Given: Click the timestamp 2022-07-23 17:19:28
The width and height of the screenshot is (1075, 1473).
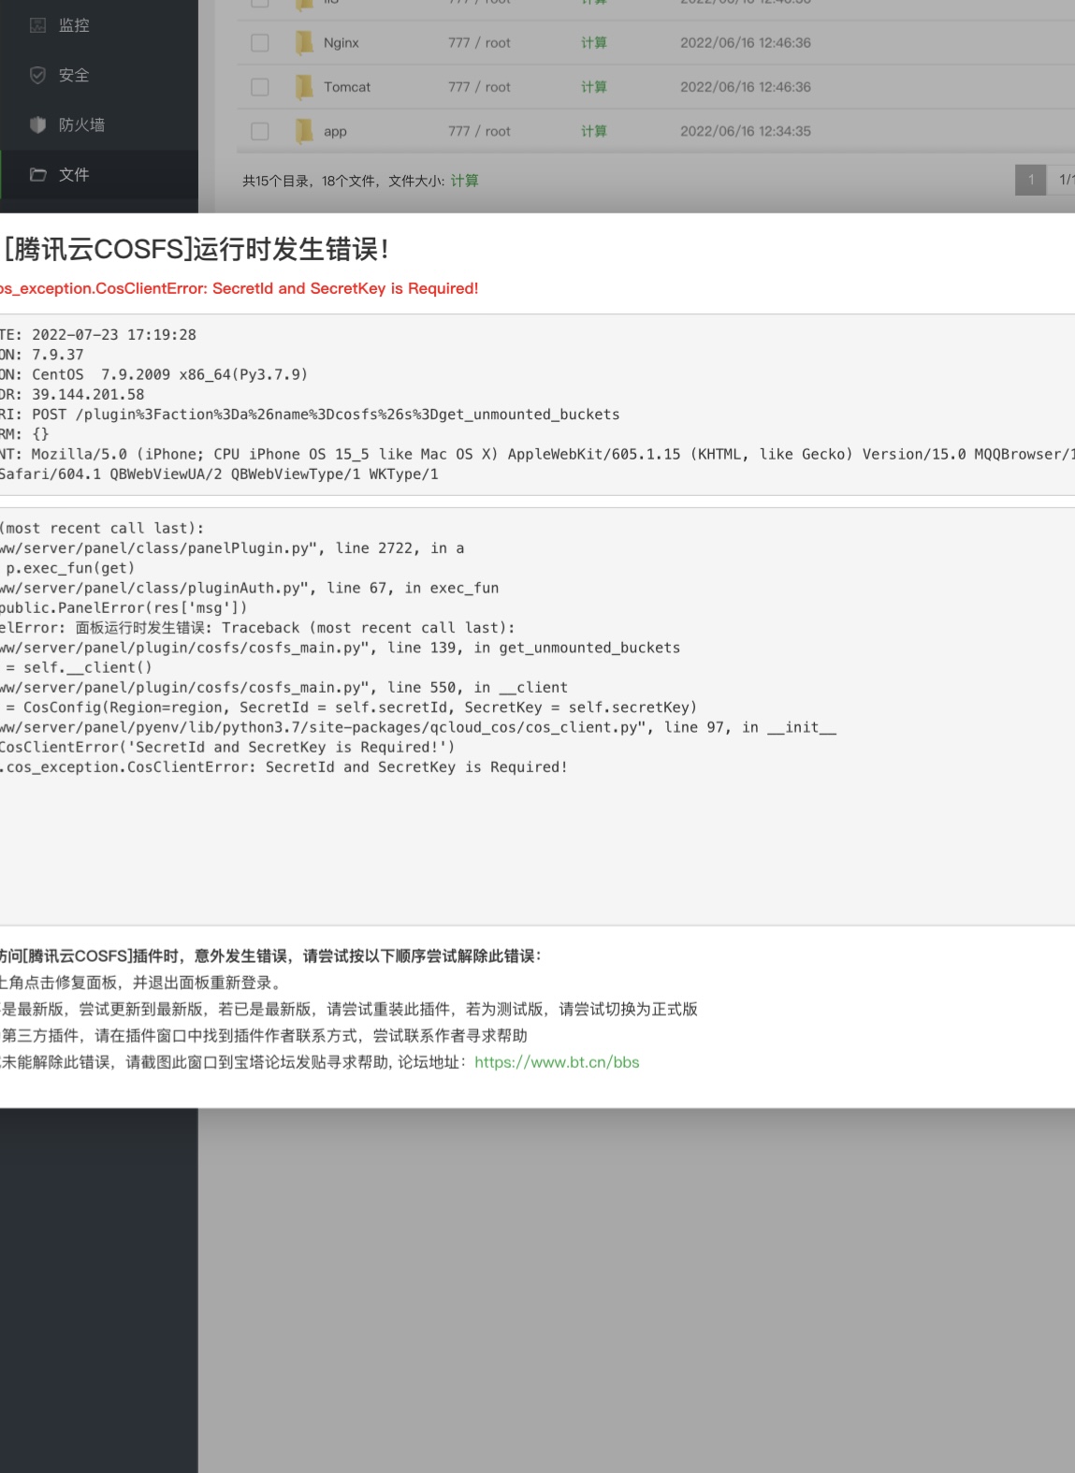Looking at the screenshot, I should point(114,335).
